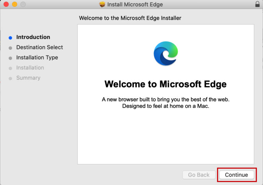Close the installer with the red button

(x=6, y=4)
